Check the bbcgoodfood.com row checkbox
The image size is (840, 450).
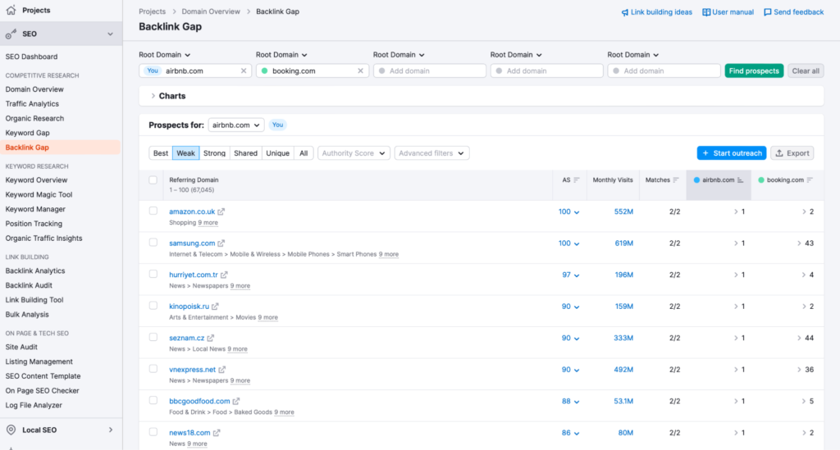(x=153, y=400)
